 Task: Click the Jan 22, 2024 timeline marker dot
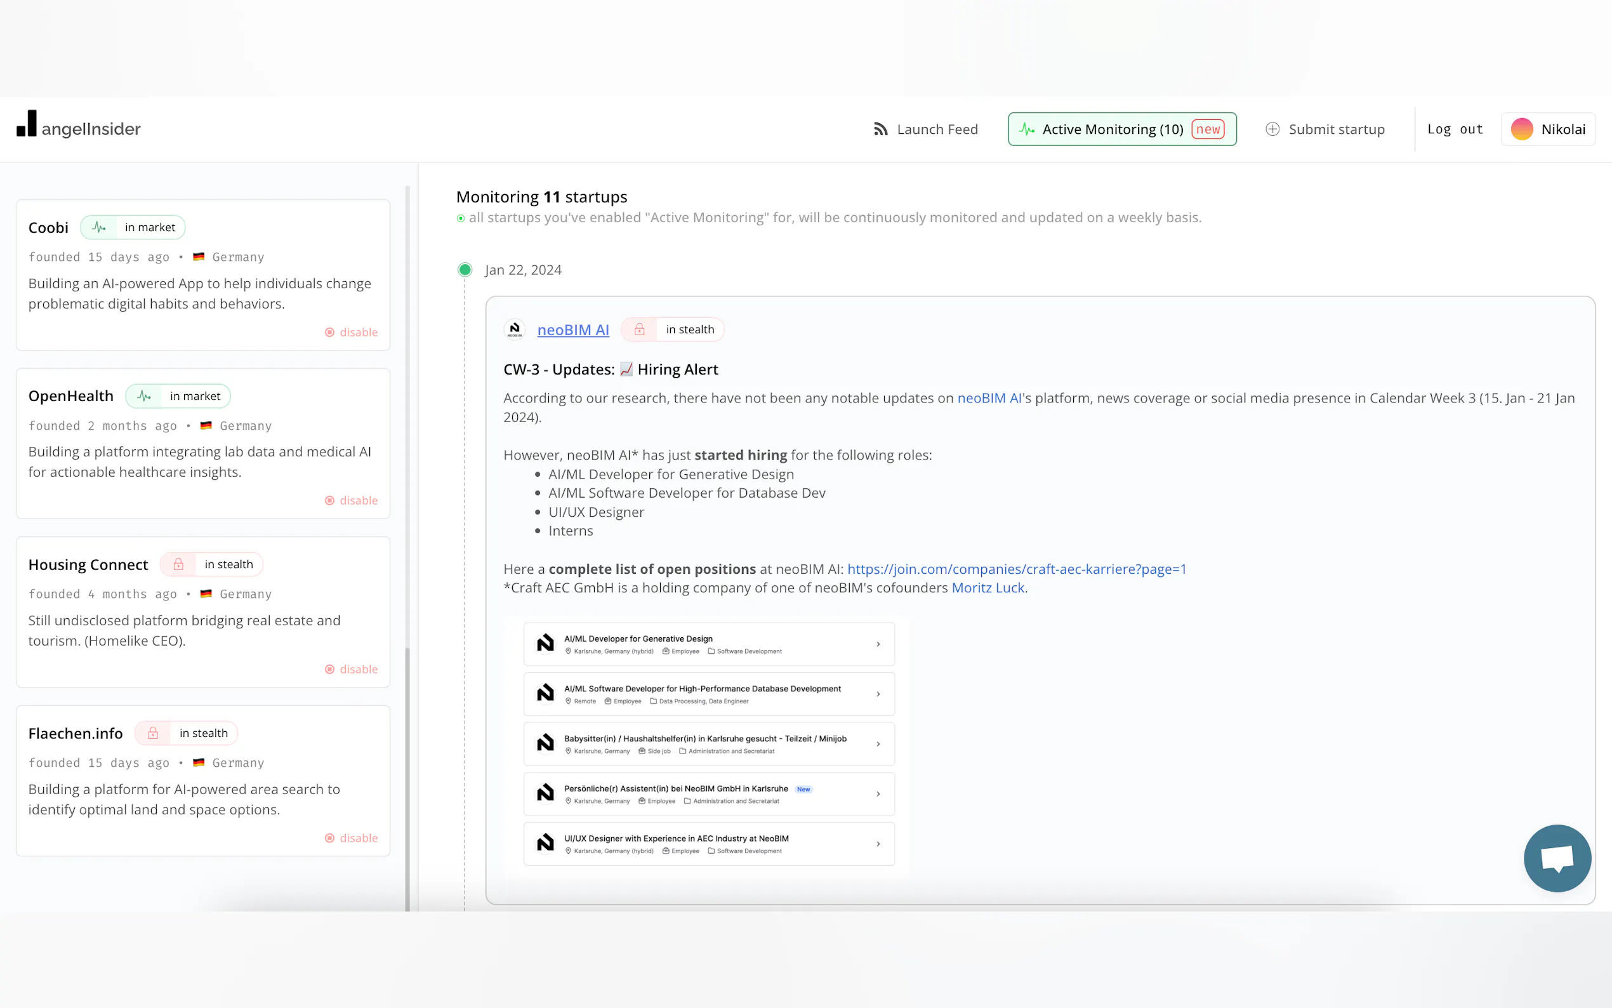(465, 269)
